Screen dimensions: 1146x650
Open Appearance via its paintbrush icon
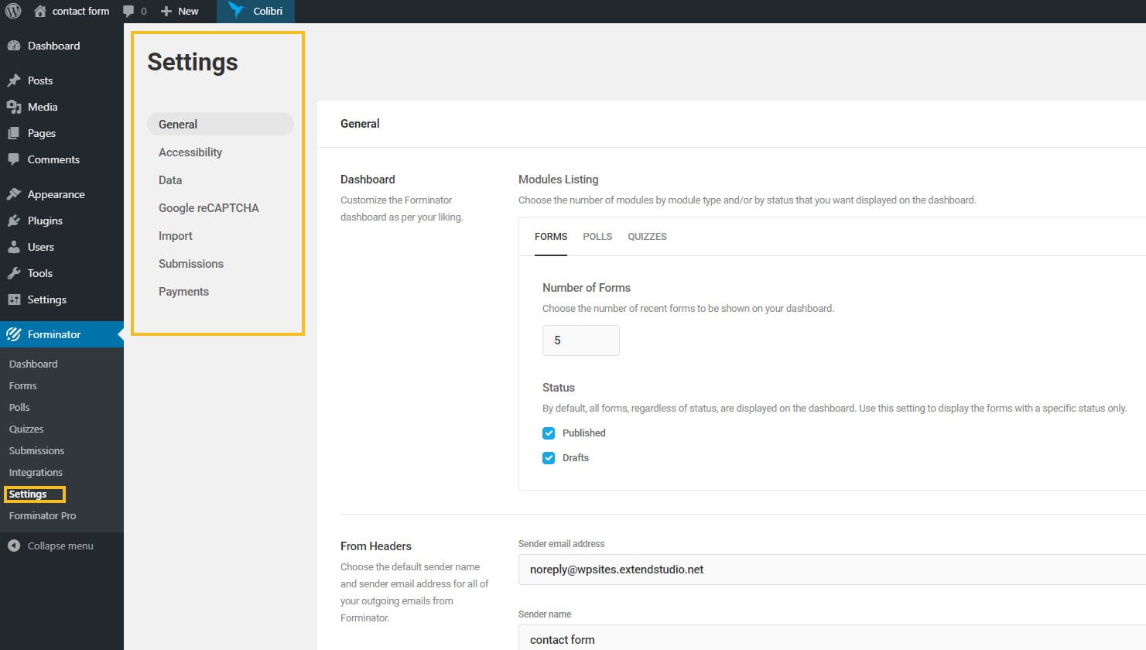click(12, 193)
